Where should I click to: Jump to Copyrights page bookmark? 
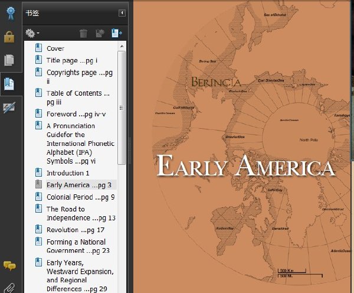click(x=80, y=77)
